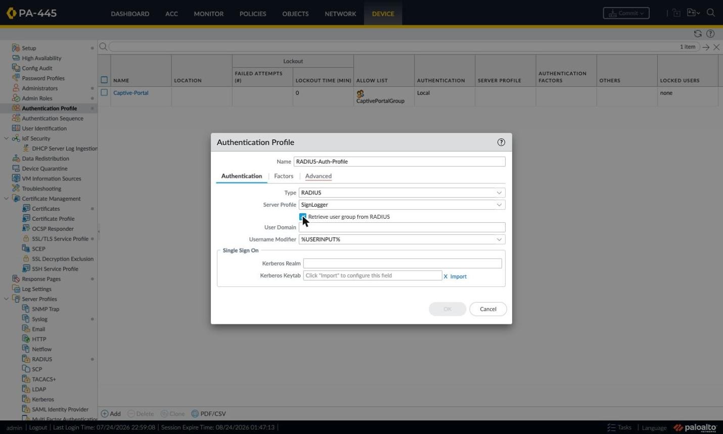Open Tasks icon in status bar

coord(611,427)
